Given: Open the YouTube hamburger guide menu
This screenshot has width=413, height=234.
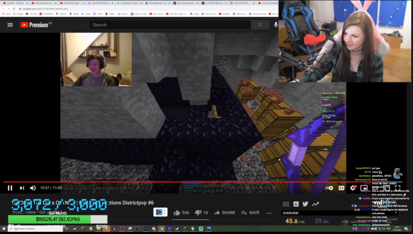Looking at the screenshot, I should coord(10,25).
